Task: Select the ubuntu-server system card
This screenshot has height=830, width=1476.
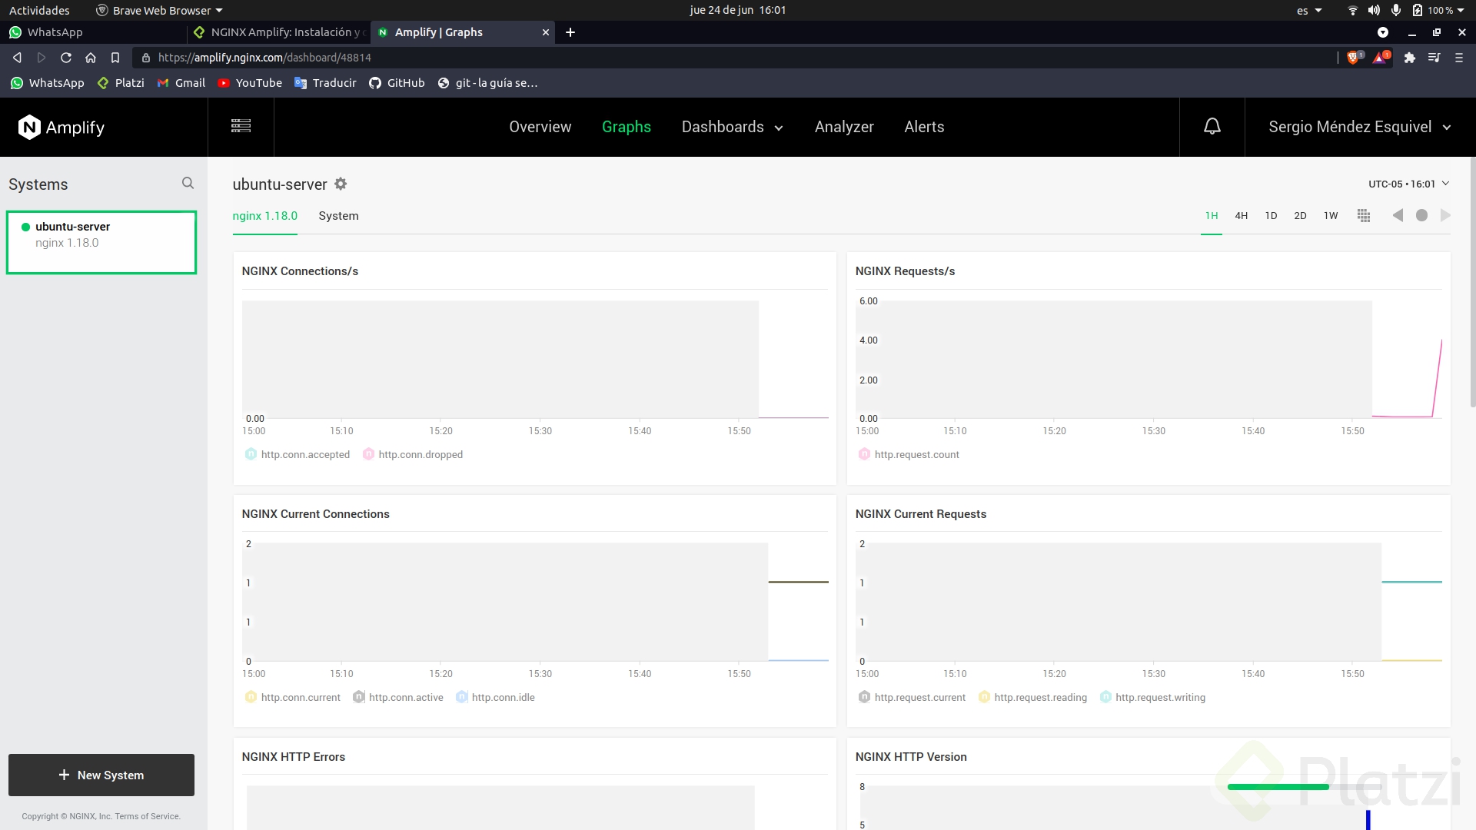Action: [x=101, y=242]
